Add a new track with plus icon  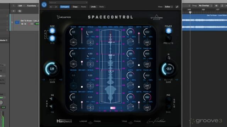click(13, 11)
